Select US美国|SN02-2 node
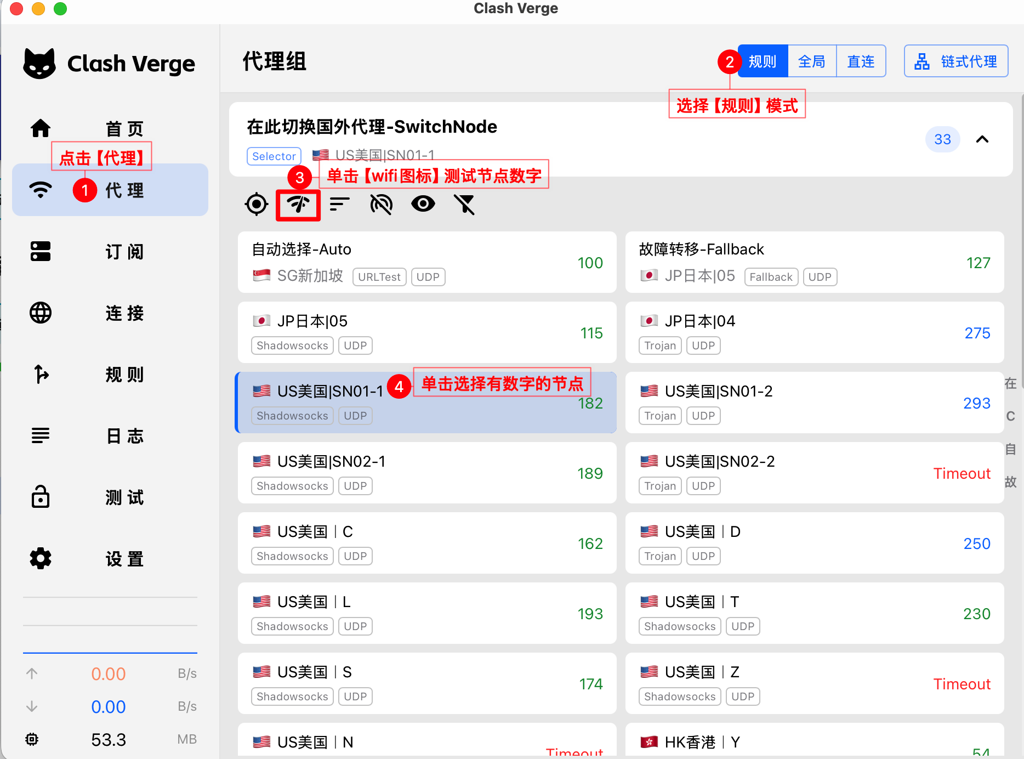1024x759 pixels. point(815,473)
